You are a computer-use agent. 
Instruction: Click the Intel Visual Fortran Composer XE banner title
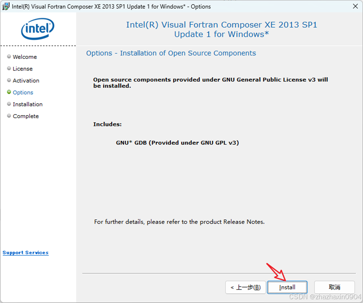pyautogui.click(x=222, y=29)
